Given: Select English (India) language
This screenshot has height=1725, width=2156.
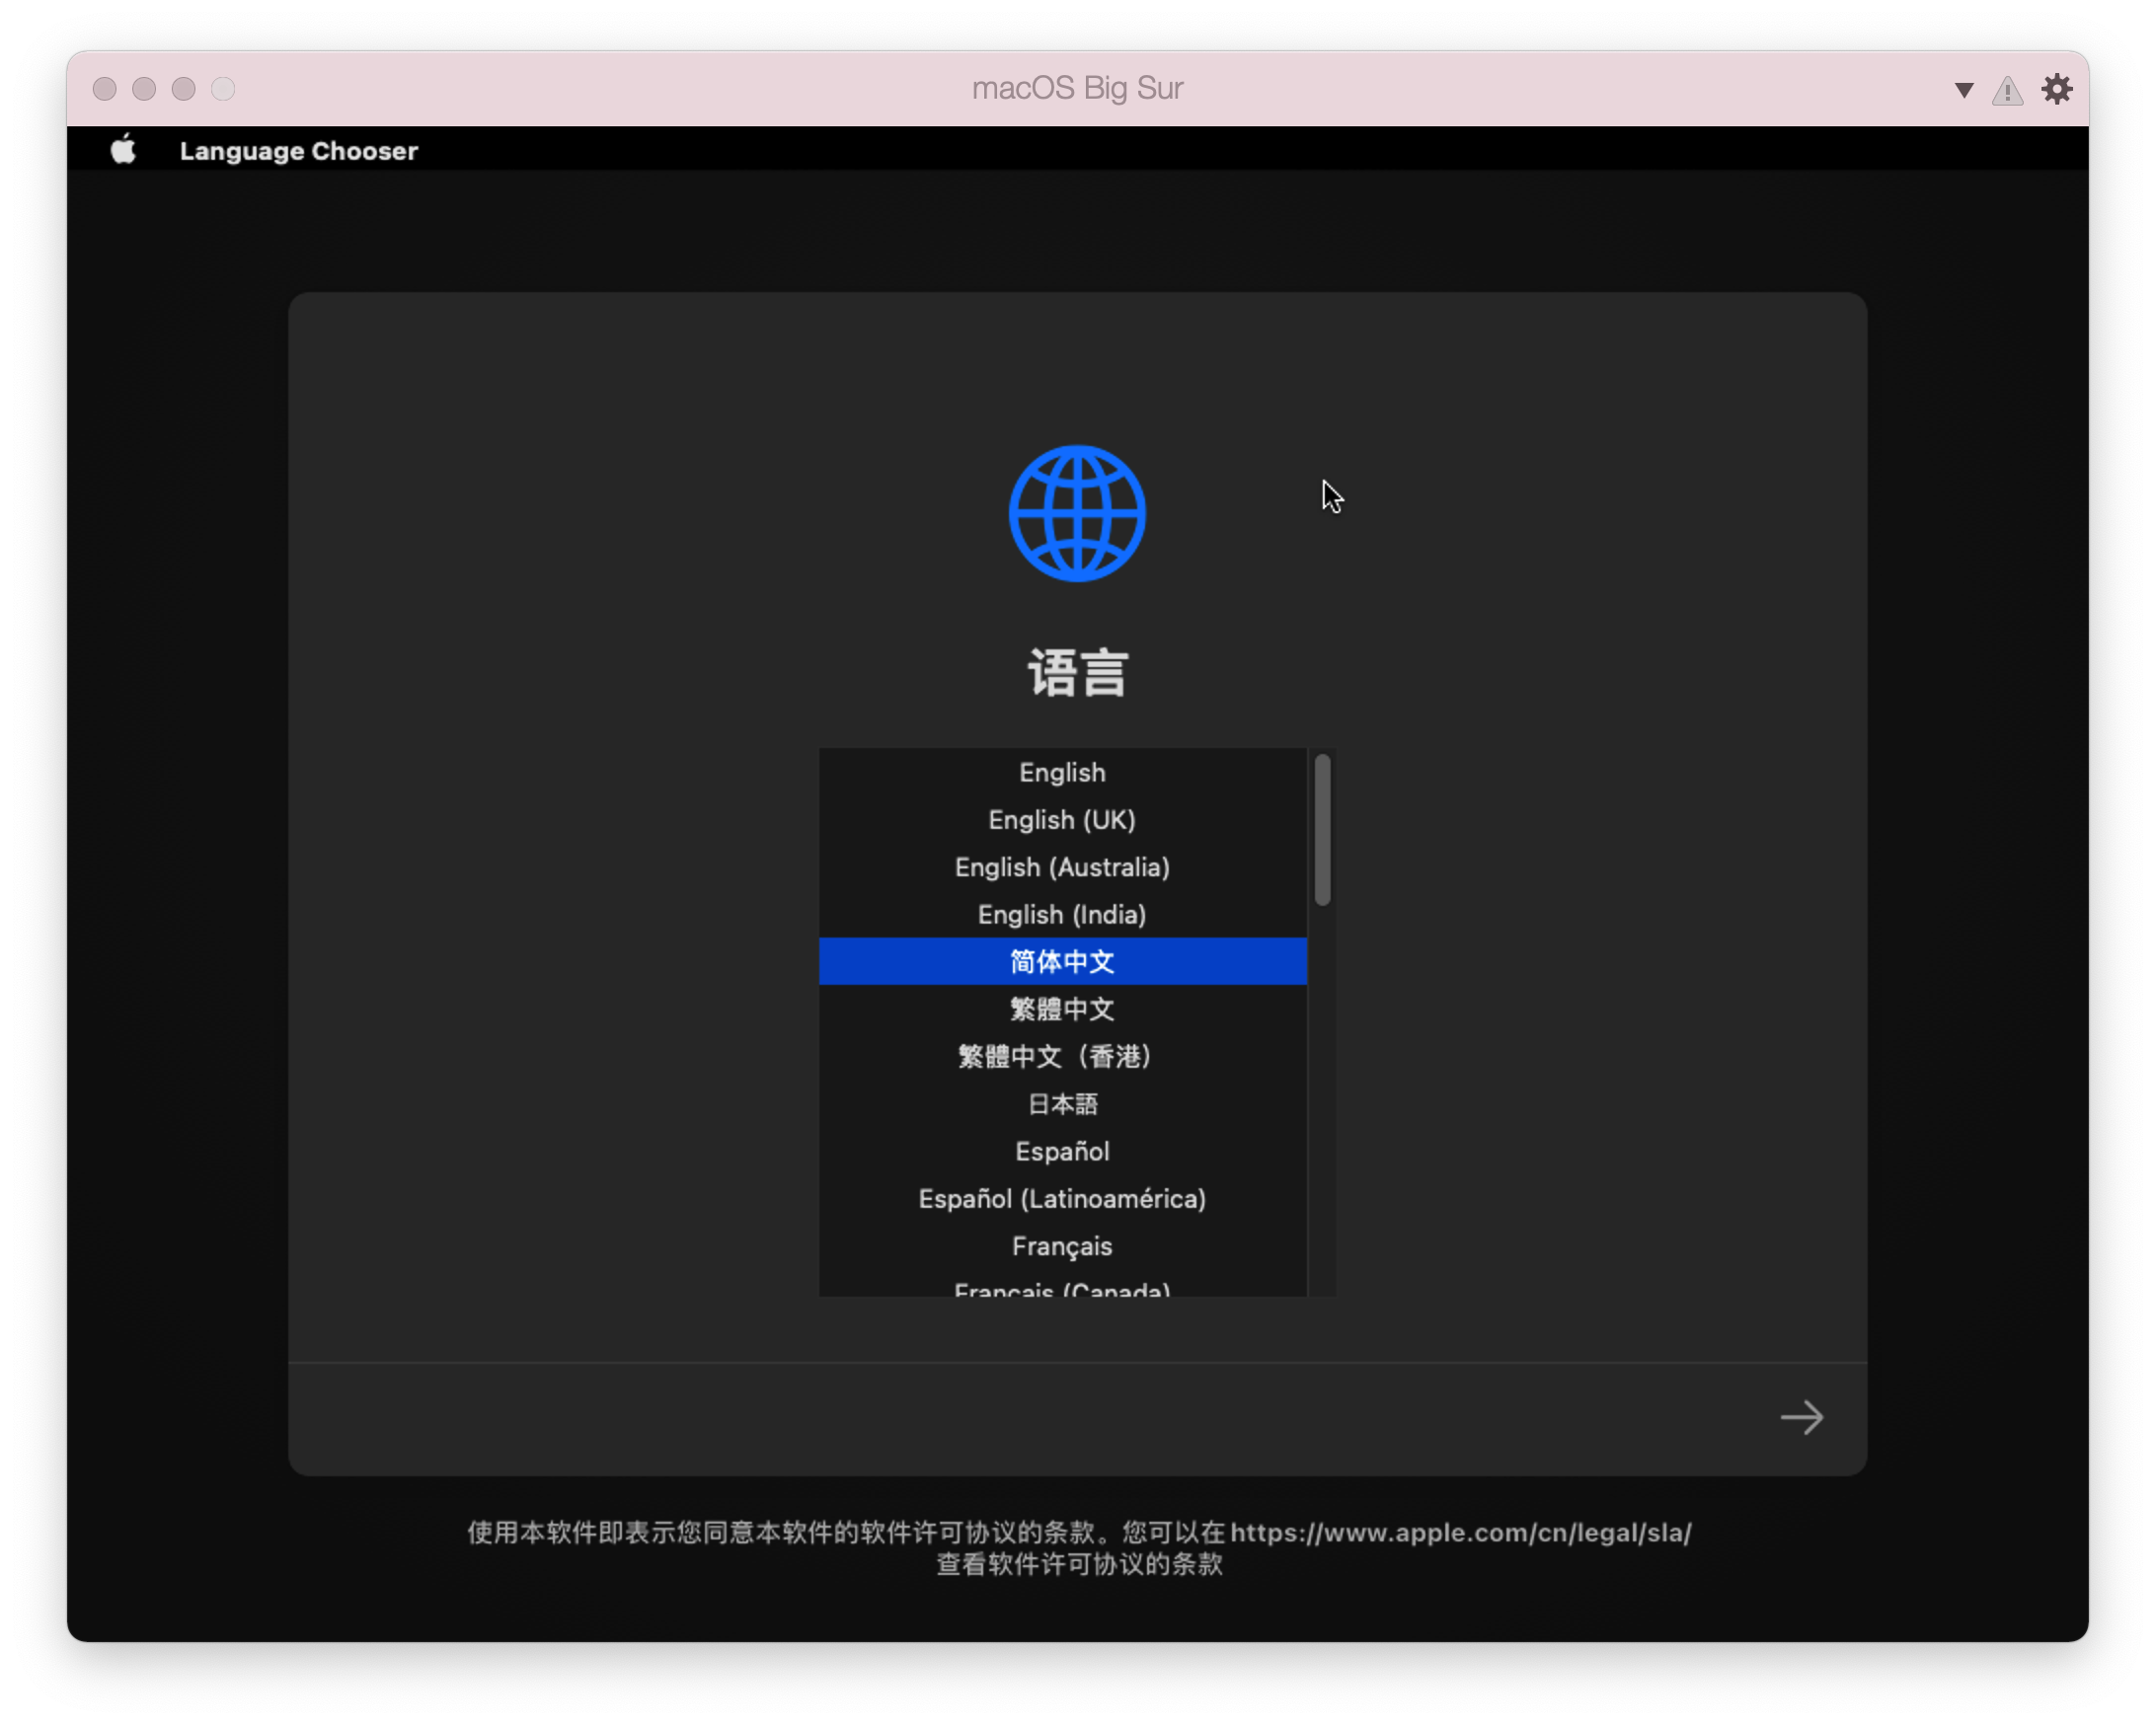Looking at the screenshot, I should (x=1062, y=915).
